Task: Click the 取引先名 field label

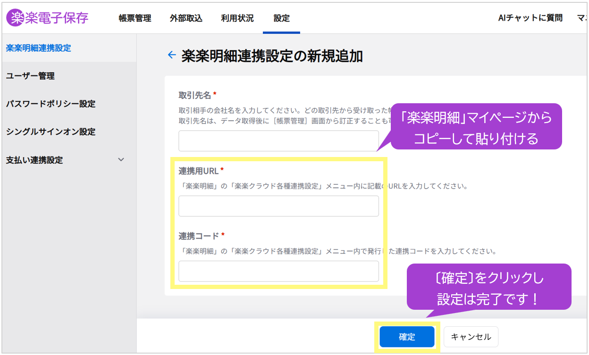Action: (195, 95)
